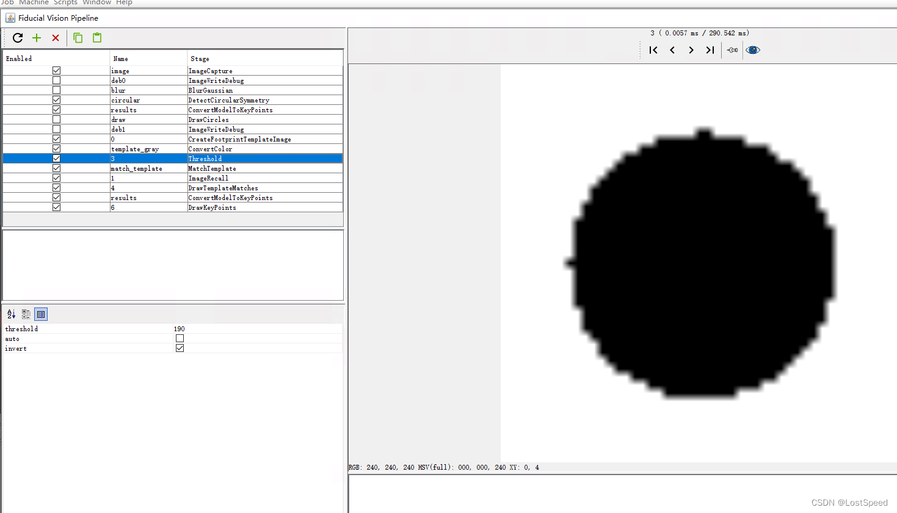Jump to first stage result
The image size is (897, 513).
pyautogui.click(x=653, y=50)
